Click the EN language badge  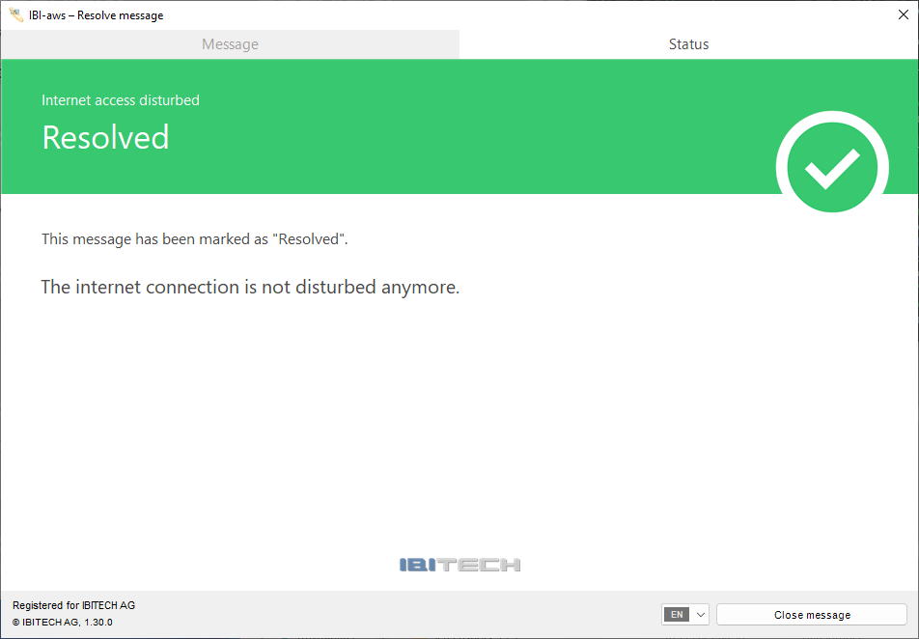coord(677,615)
